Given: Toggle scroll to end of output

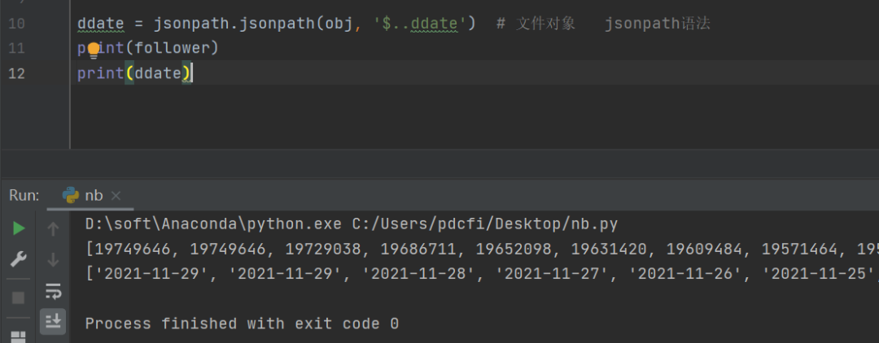Looking at the screenshot, I should (x=53, y=320).
